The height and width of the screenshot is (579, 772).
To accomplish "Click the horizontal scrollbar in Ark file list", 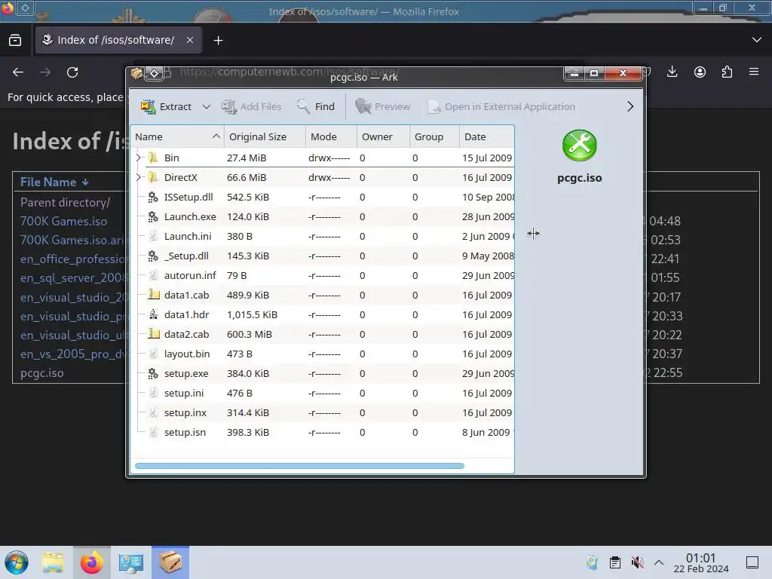I will (299, 466).
